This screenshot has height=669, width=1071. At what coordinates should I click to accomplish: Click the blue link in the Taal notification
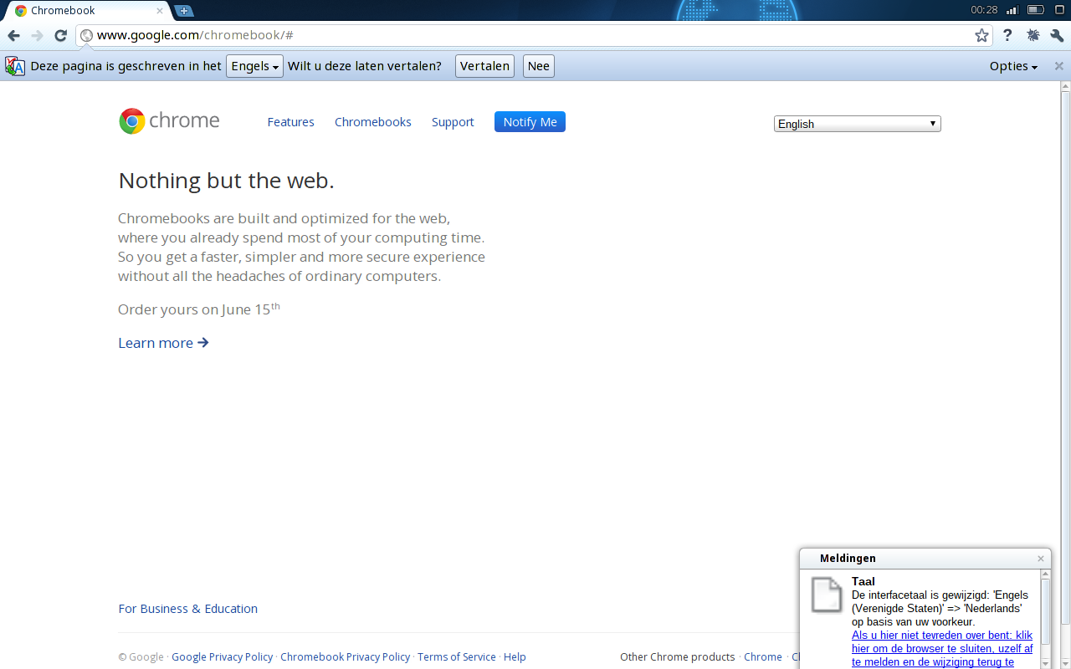pyautogui.click(x=942, y=649)
